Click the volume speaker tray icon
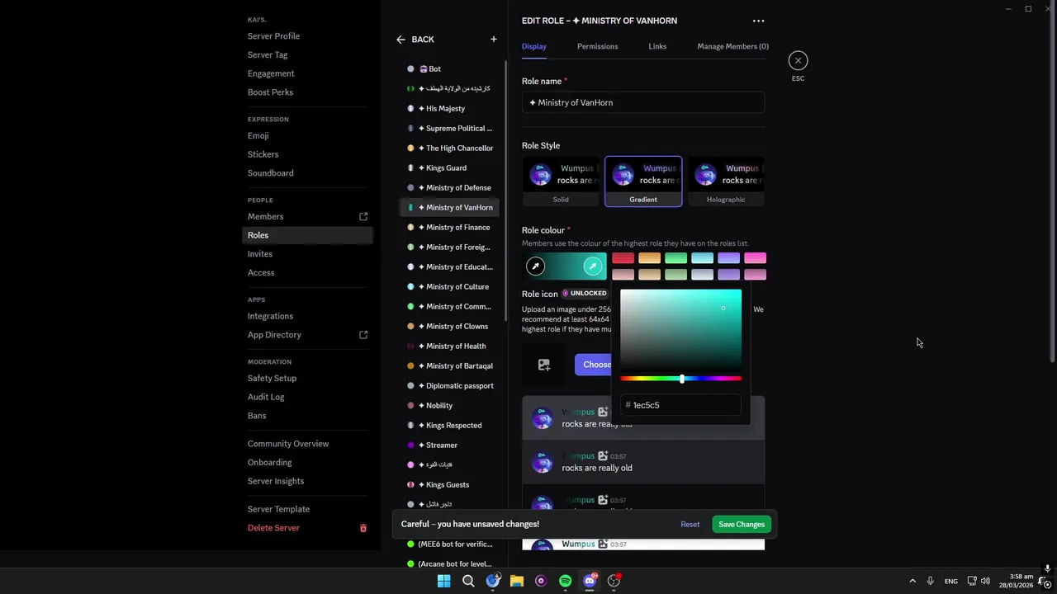 [x=985, y=581]
